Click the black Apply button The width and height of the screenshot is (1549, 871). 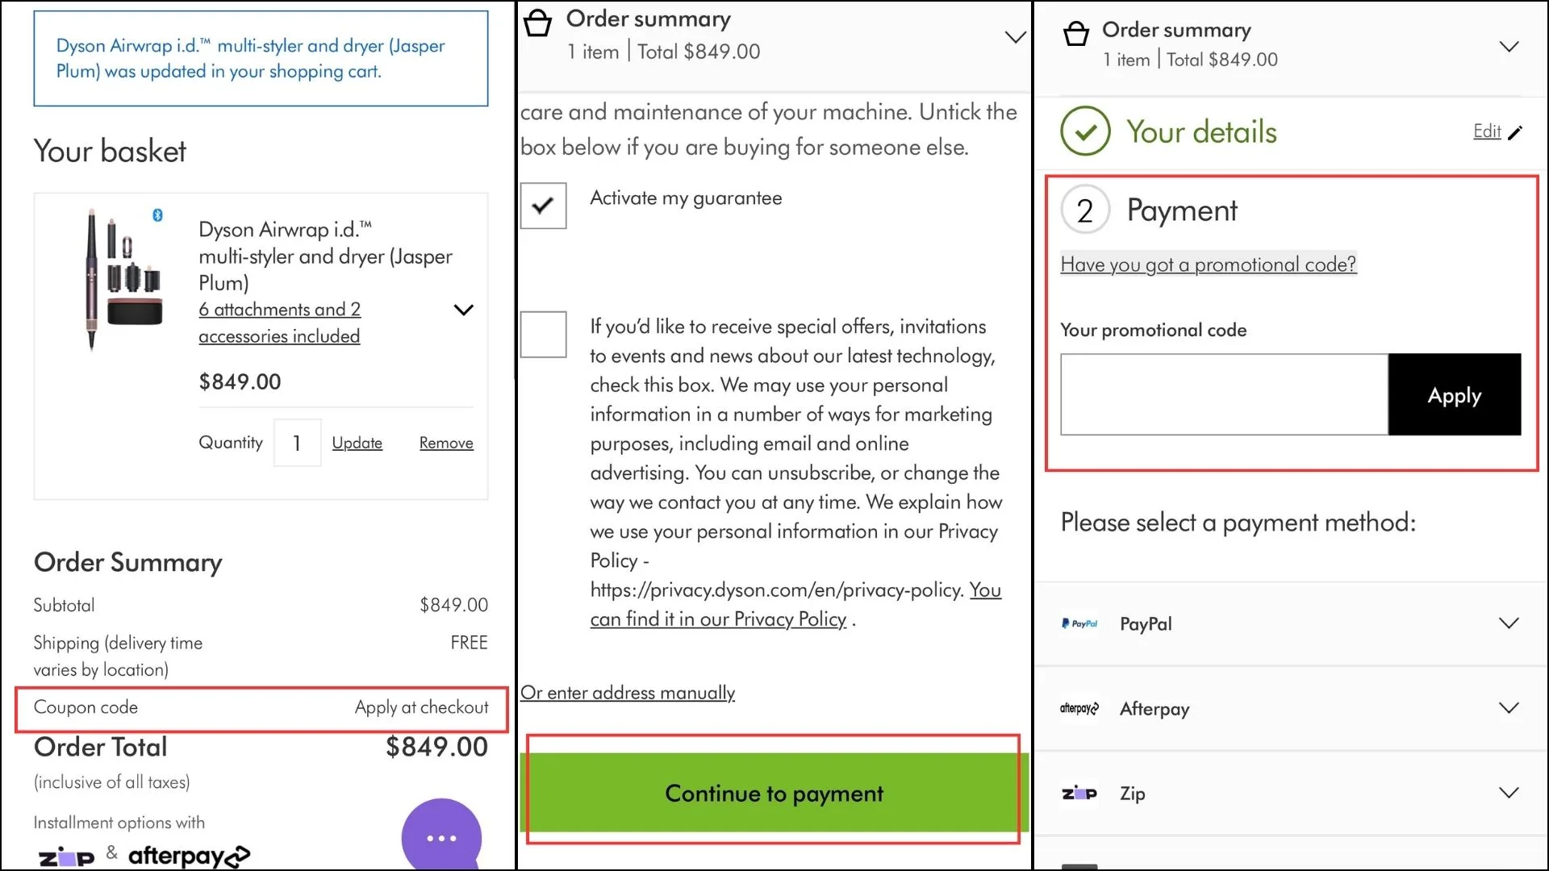(1454, 395)
